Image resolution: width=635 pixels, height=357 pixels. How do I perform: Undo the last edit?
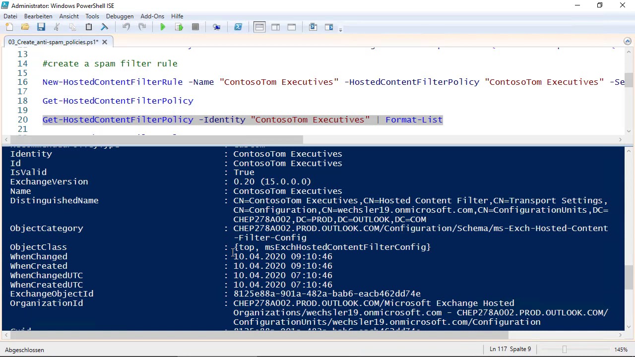126,27
